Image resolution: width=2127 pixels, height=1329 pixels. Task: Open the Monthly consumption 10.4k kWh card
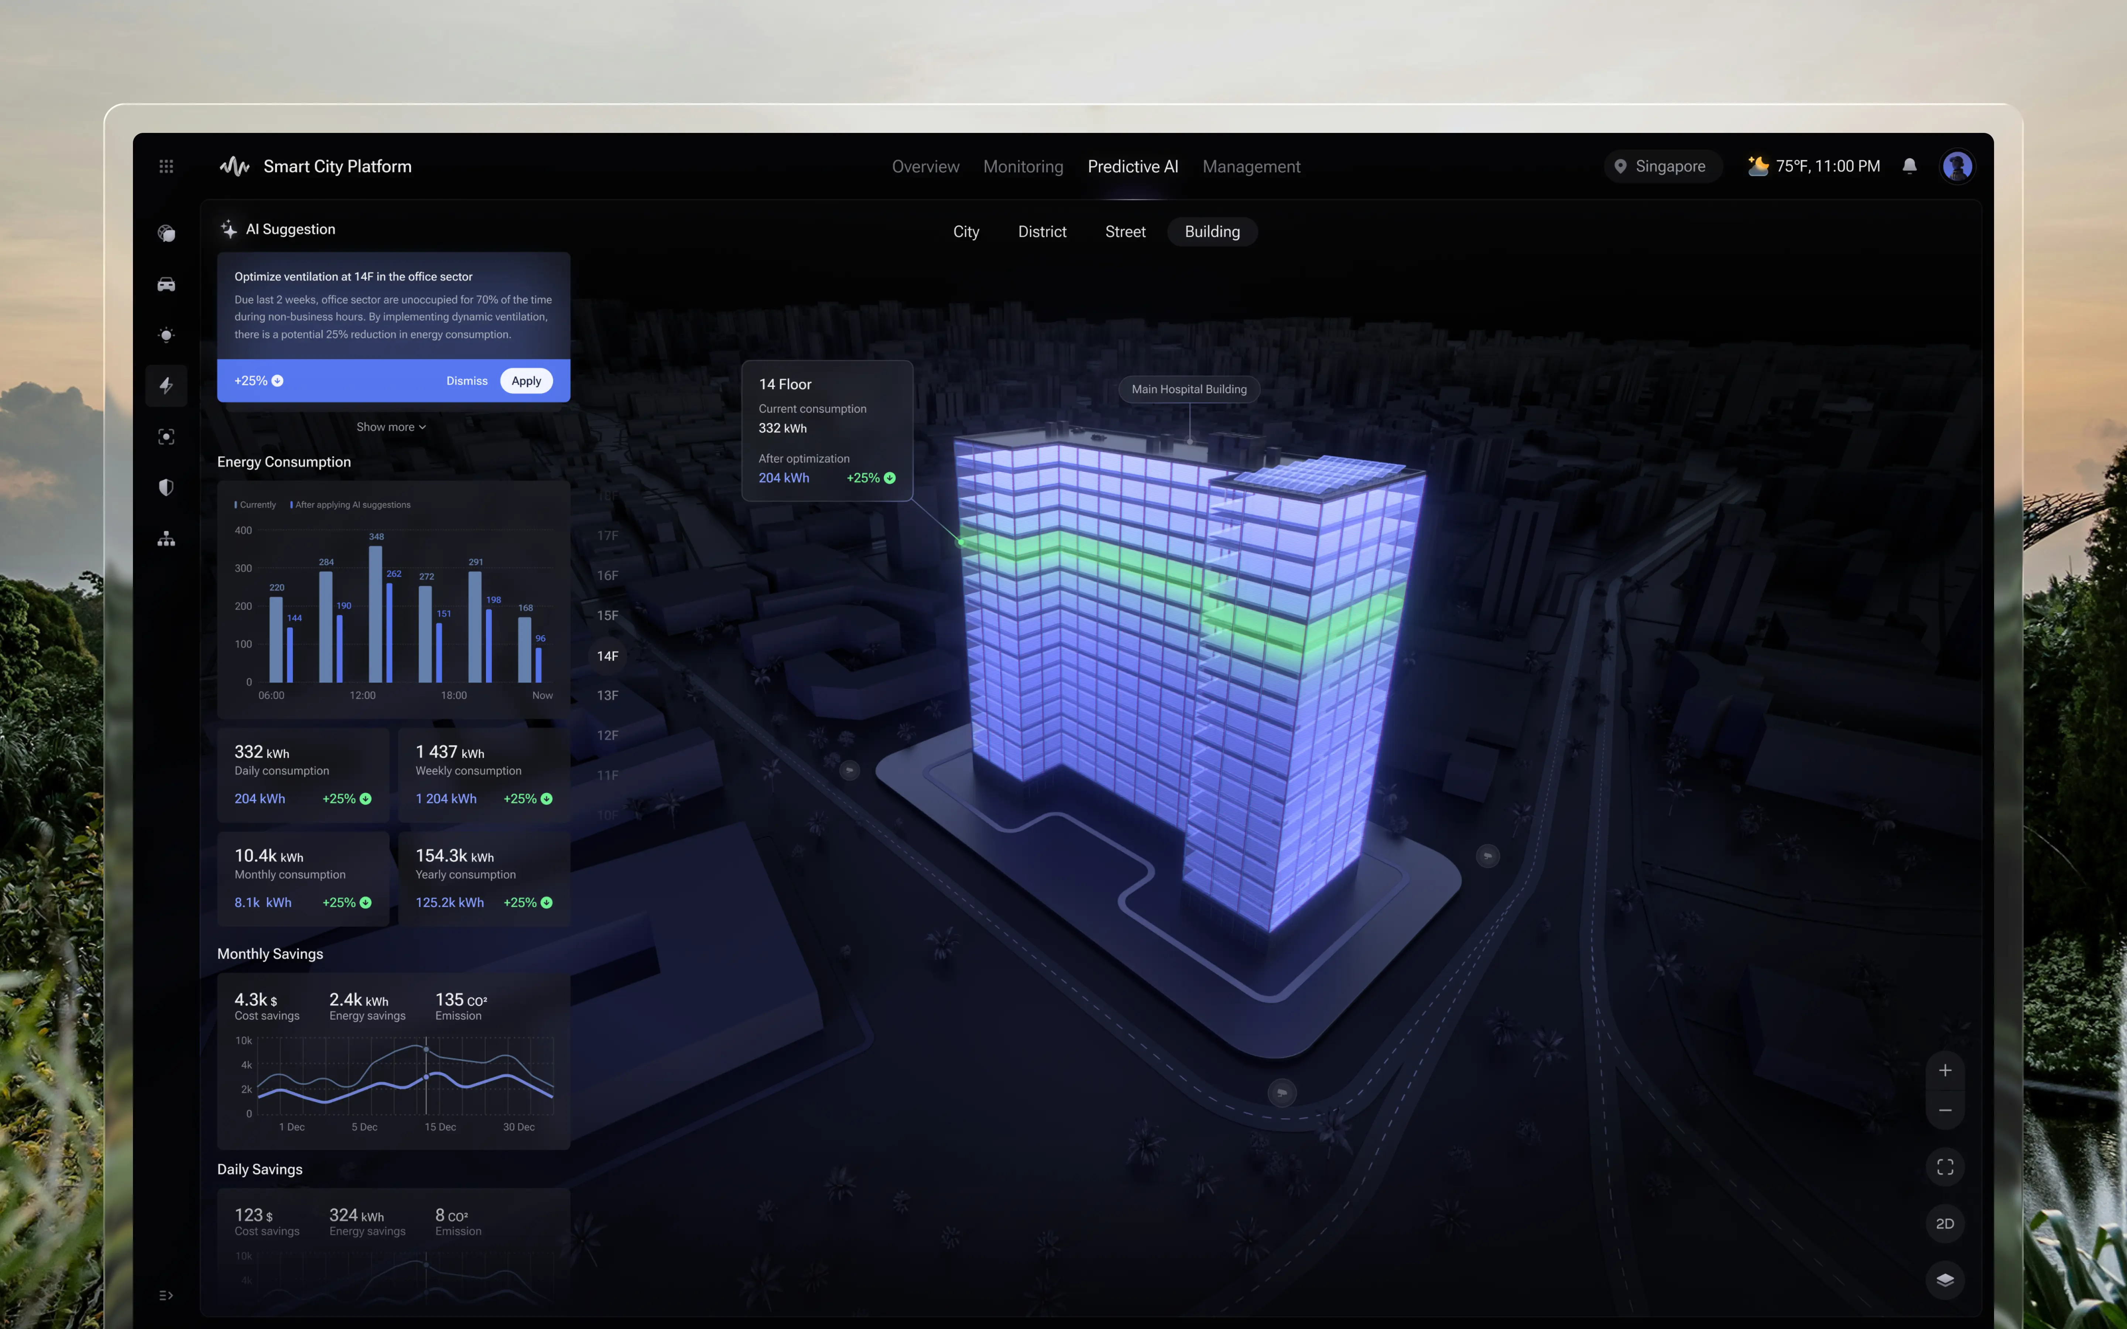(303, 879)
